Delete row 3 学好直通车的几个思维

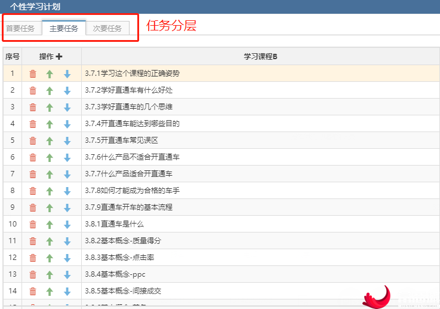[33, 108]
